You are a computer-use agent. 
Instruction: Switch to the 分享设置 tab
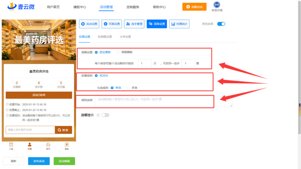(125, 37)
